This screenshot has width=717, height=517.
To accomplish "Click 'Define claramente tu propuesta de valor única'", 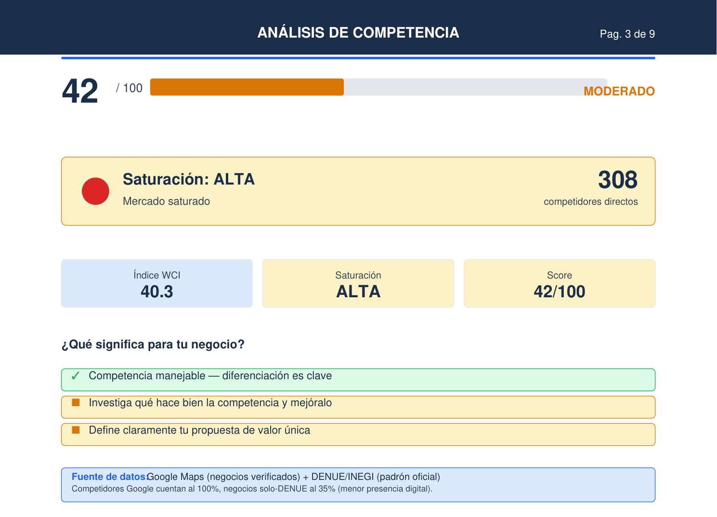I will coord(199,430).
